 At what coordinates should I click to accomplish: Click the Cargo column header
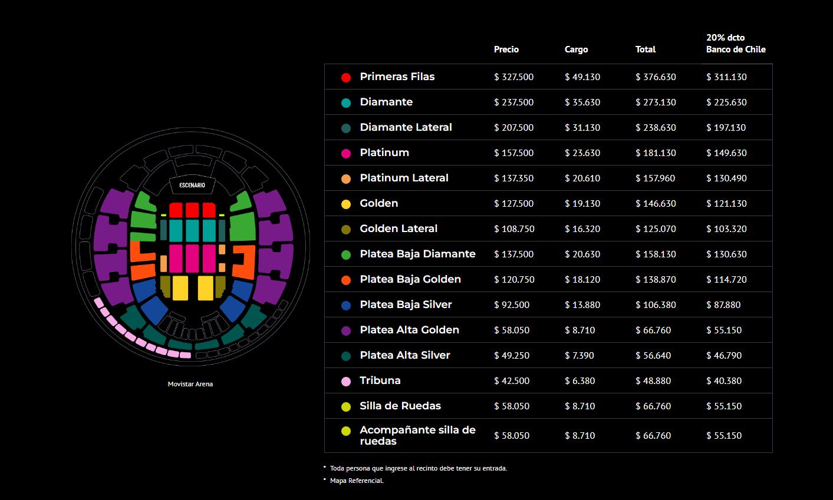[x=576, y=49]
